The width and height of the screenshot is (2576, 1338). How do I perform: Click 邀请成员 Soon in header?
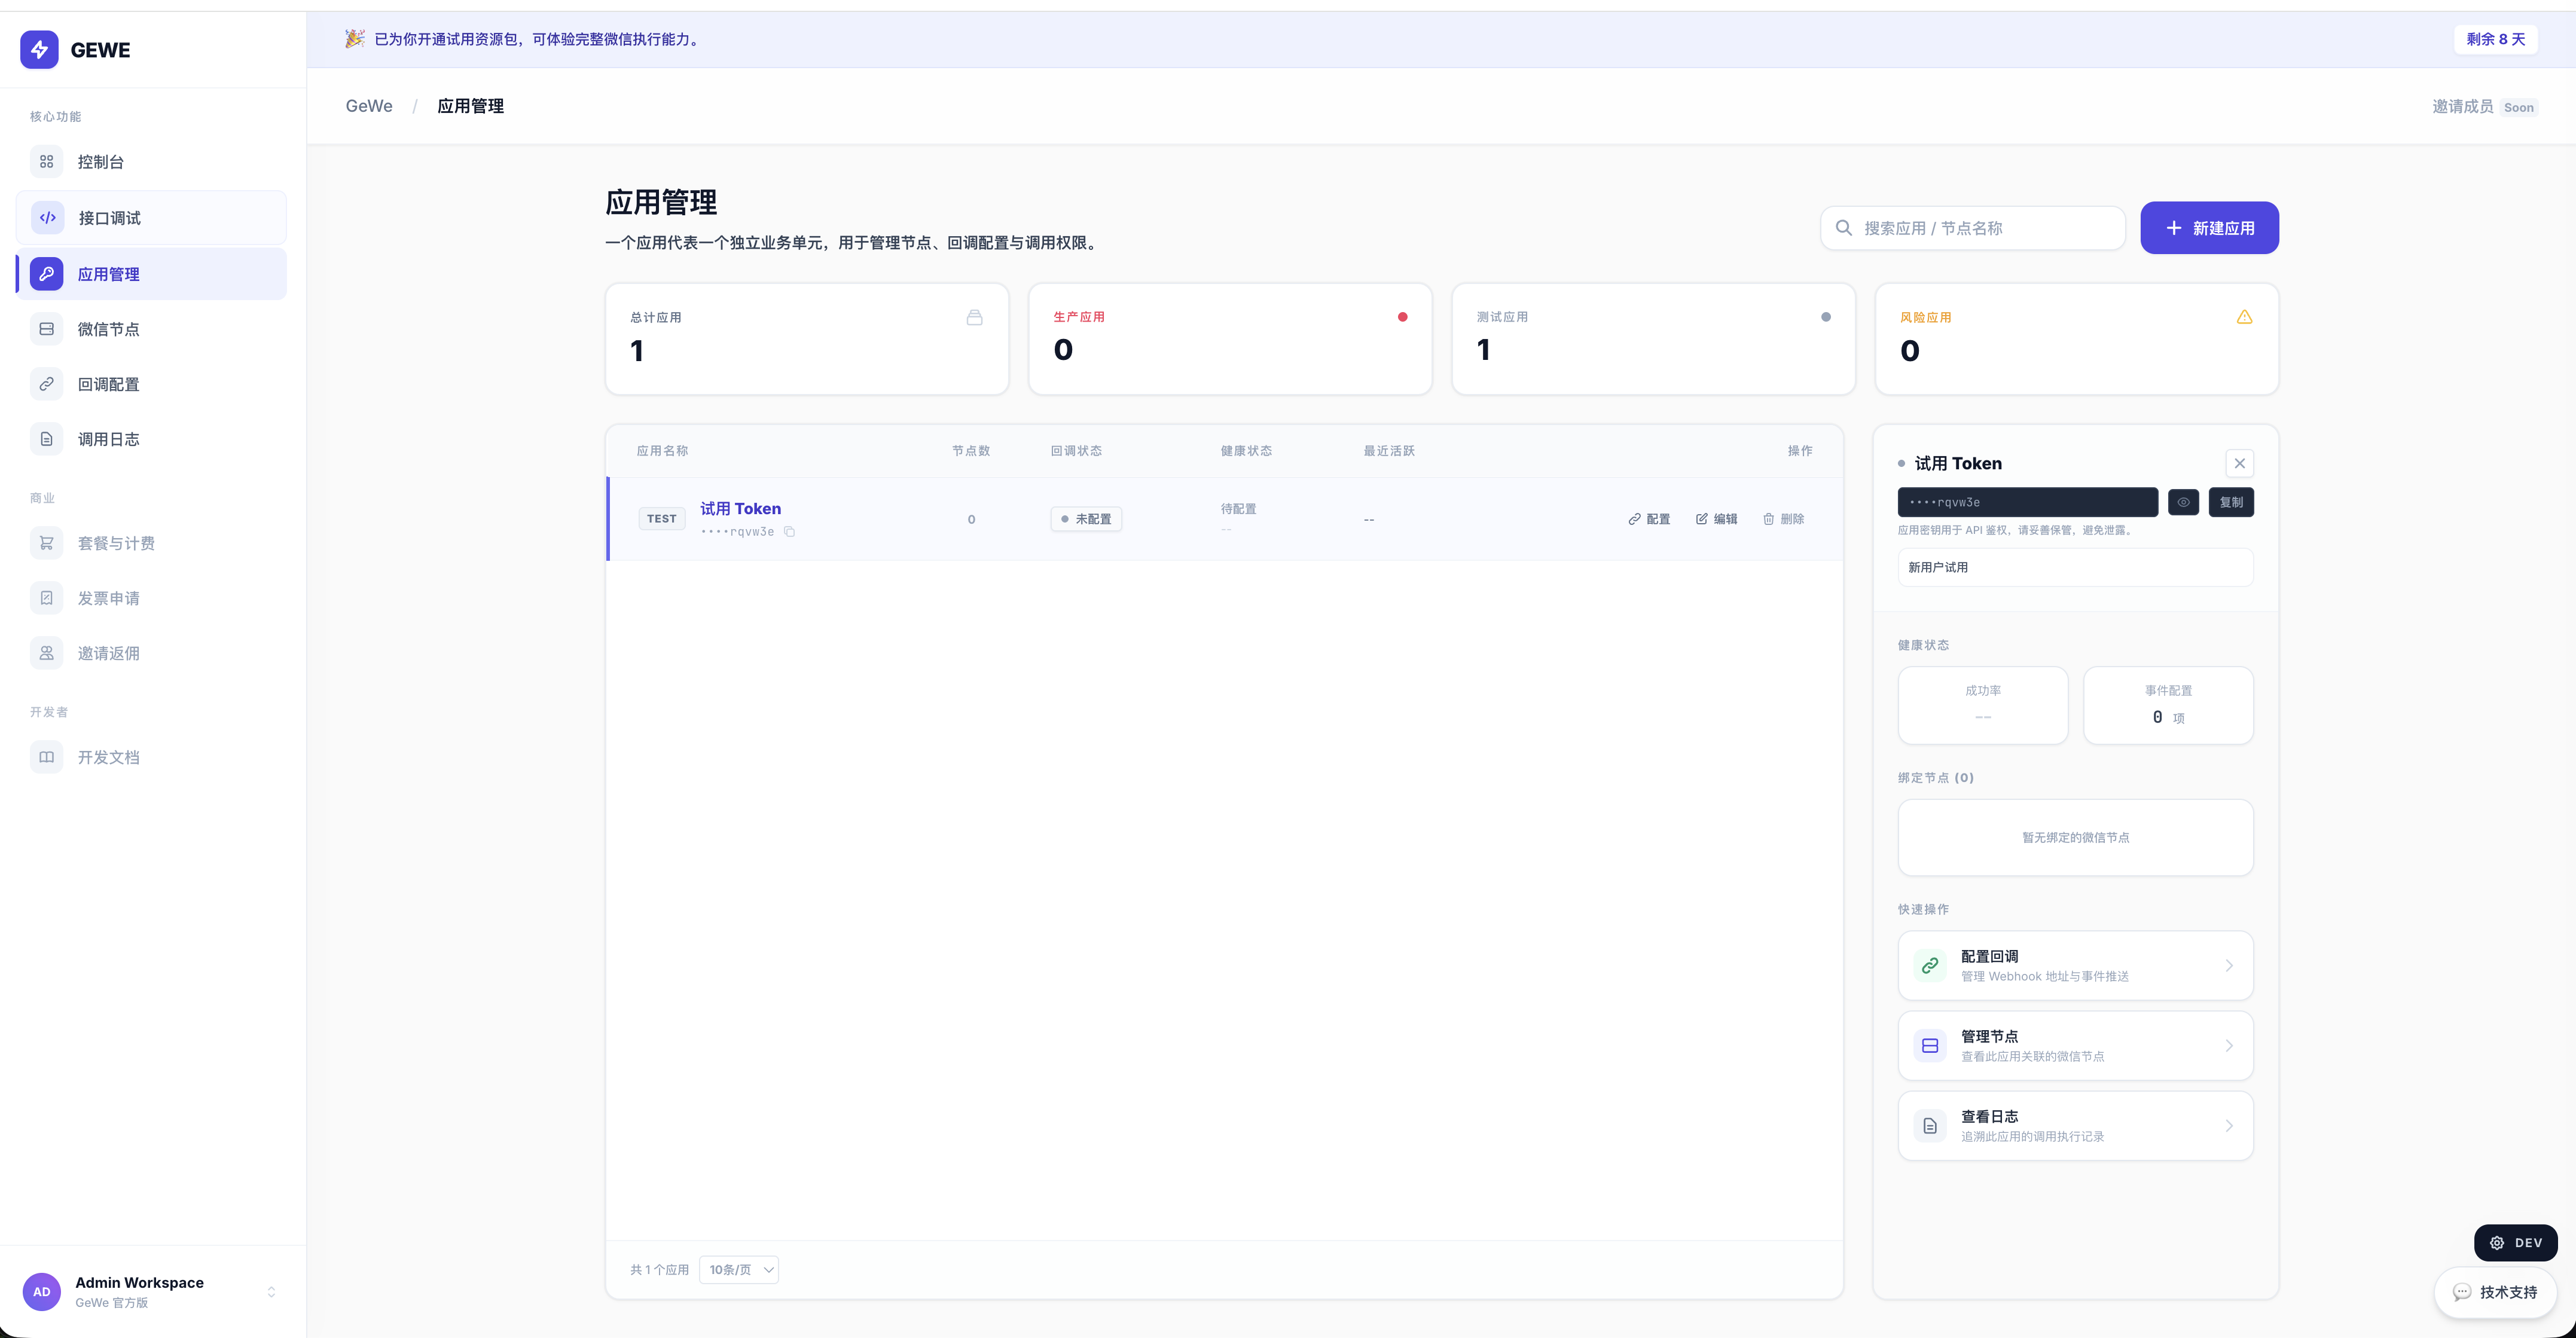pyautogui.click(x=2484, y=107)
